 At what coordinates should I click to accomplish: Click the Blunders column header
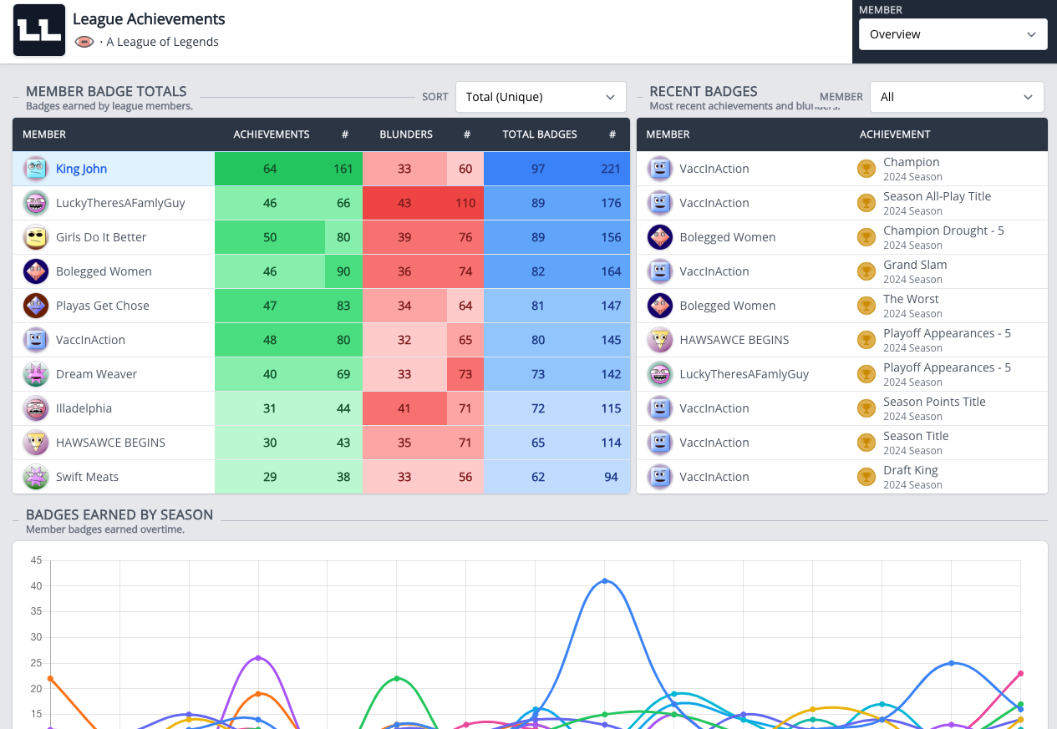point(406,134)
